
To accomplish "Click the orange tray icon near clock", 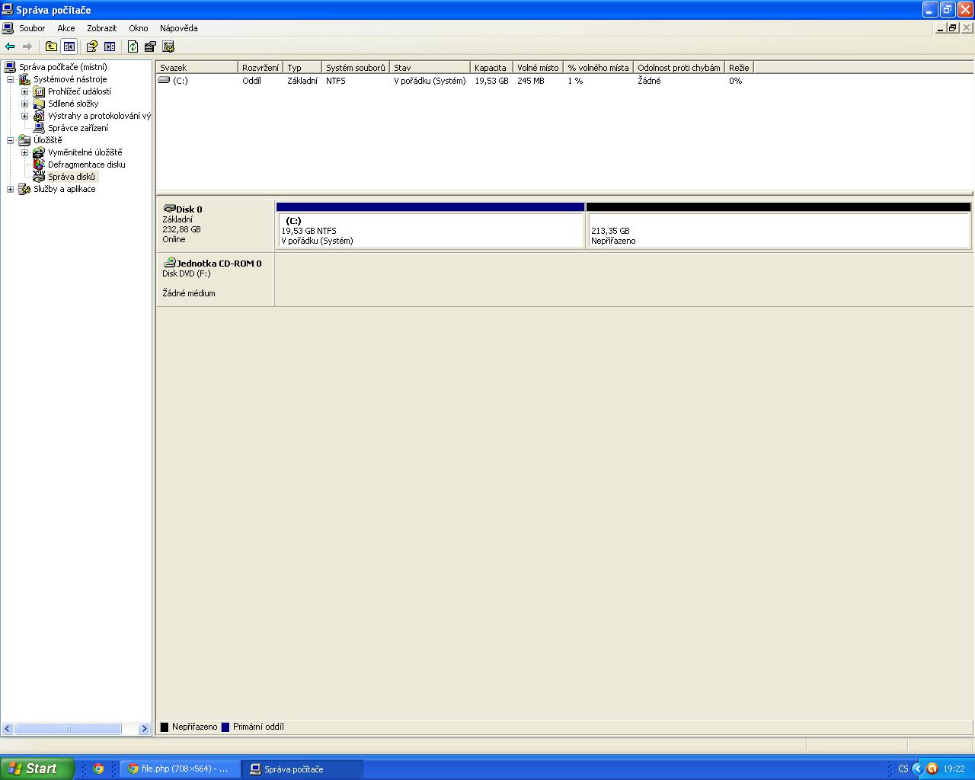I will click(932, 769).
